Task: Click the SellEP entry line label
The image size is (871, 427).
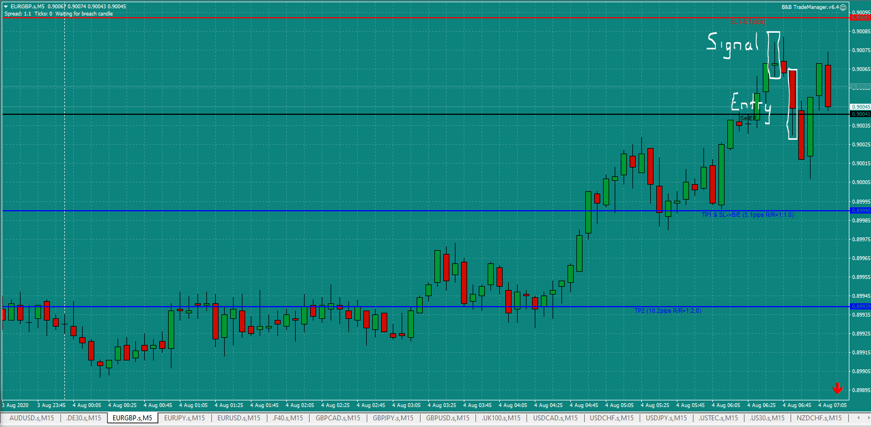Action: pyautogui.click(x=748, y=118)
